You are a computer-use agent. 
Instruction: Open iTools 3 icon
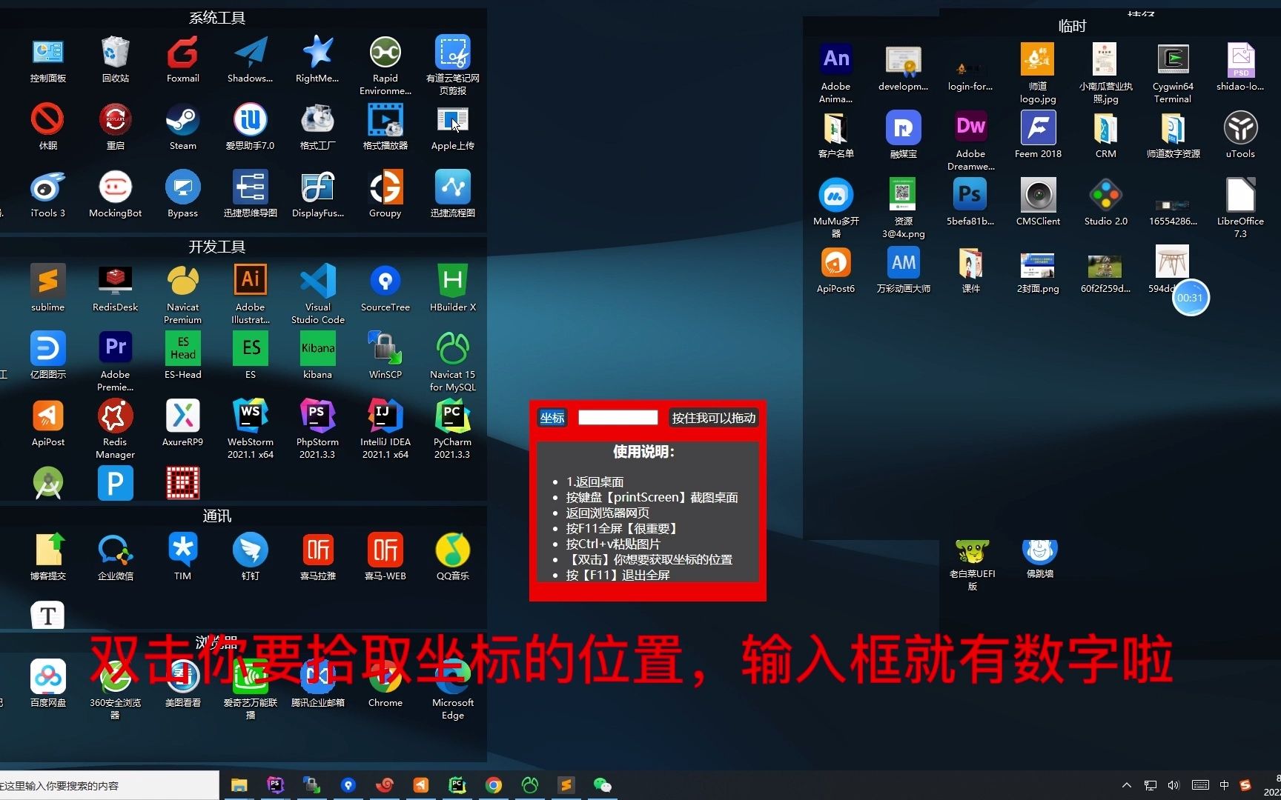(x=47, y=194)
